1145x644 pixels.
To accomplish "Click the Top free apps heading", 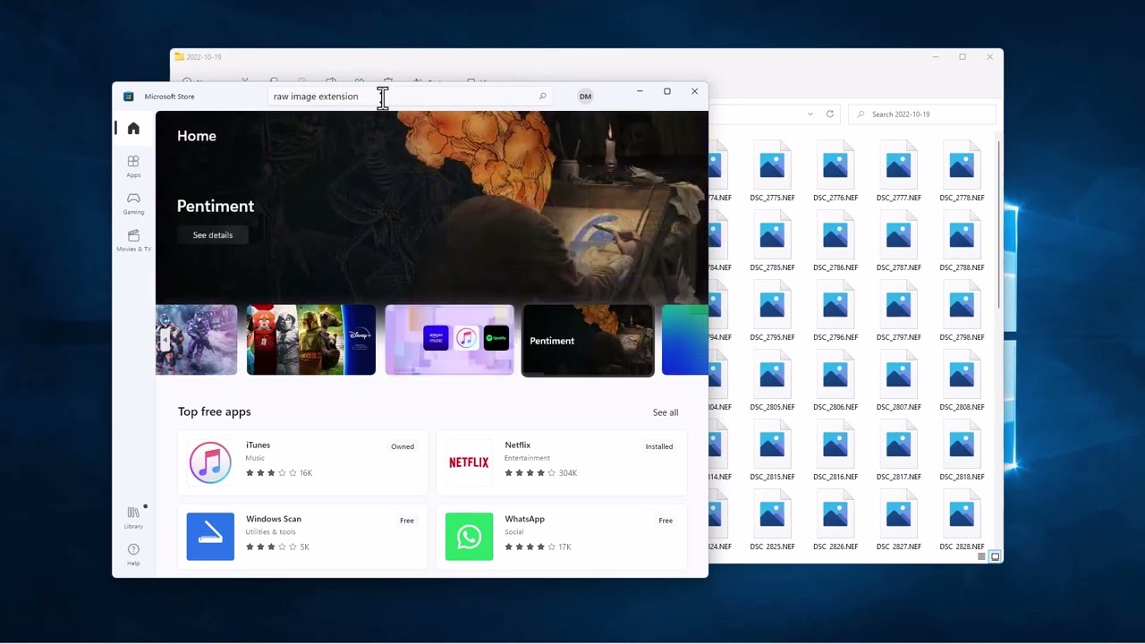I will (215, 411).
